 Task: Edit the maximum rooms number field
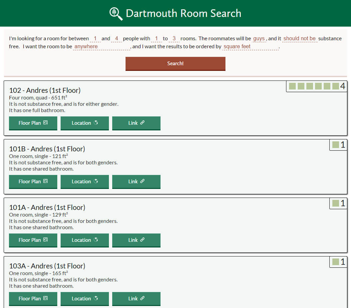pyautogui.click(x=174, y=39)
